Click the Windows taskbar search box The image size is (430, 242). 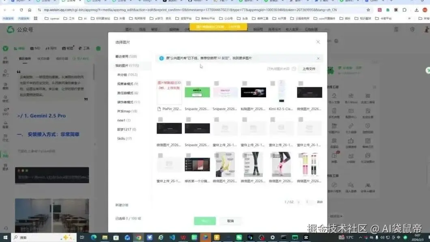click(45, 238)
